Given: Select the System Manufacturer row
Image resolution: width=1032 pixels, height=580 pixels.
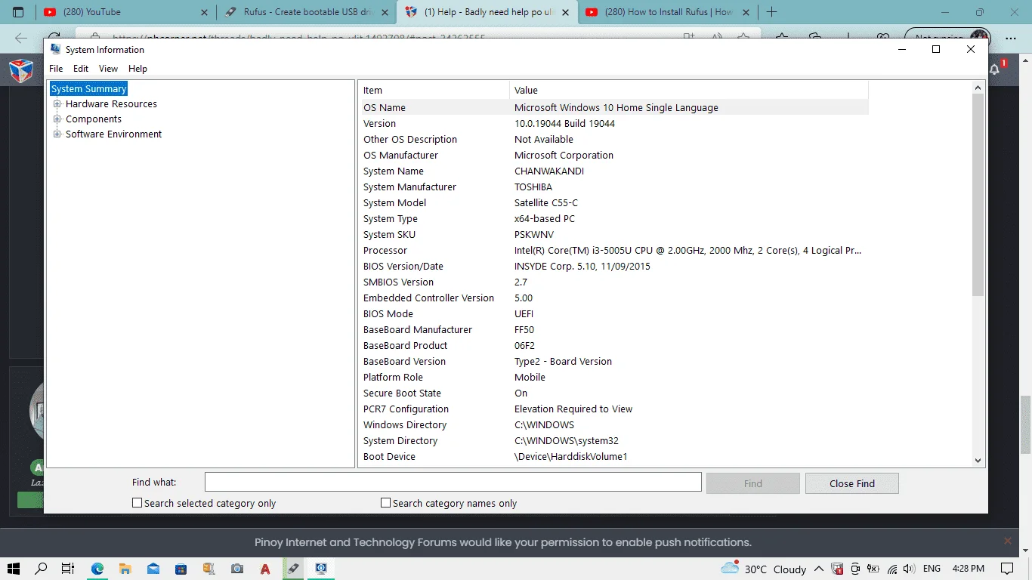Looking at the screenshot, I should 615,187.
